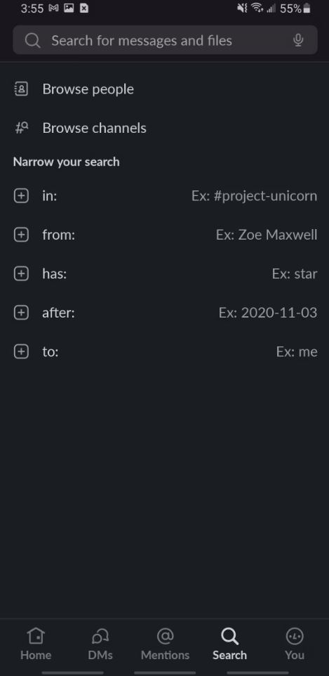This screenshot has width=329, height=676.
Task: Choose the #project-unicorn example suggestion
Action: pyautogui.click(x=255, y=196)
